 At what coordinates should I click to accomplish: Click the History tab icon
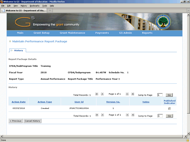coord(12,51)
